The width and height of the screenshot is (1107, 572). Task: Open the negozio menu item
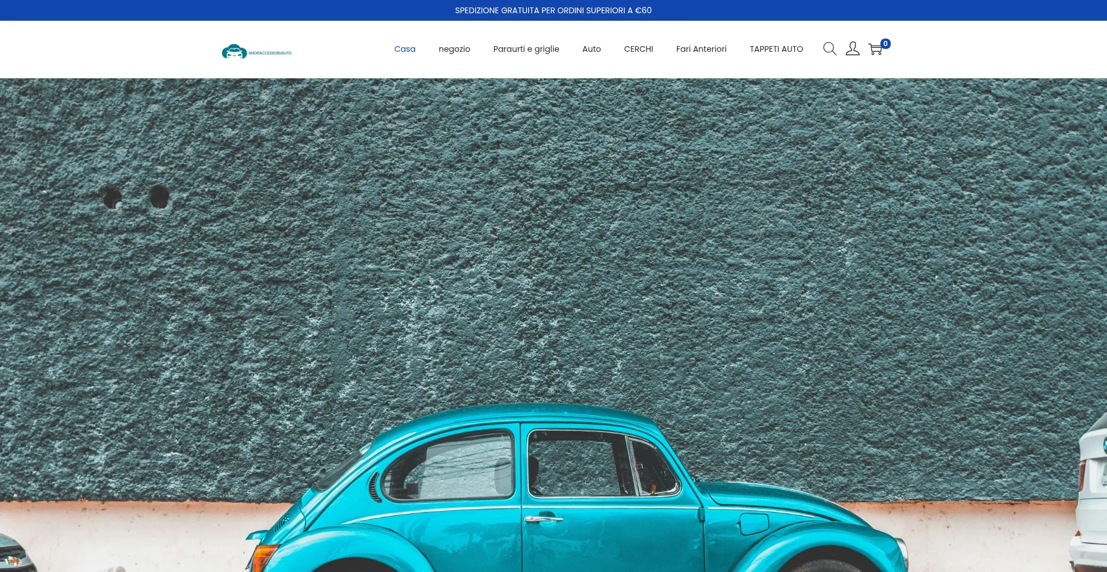click(454, 49)
